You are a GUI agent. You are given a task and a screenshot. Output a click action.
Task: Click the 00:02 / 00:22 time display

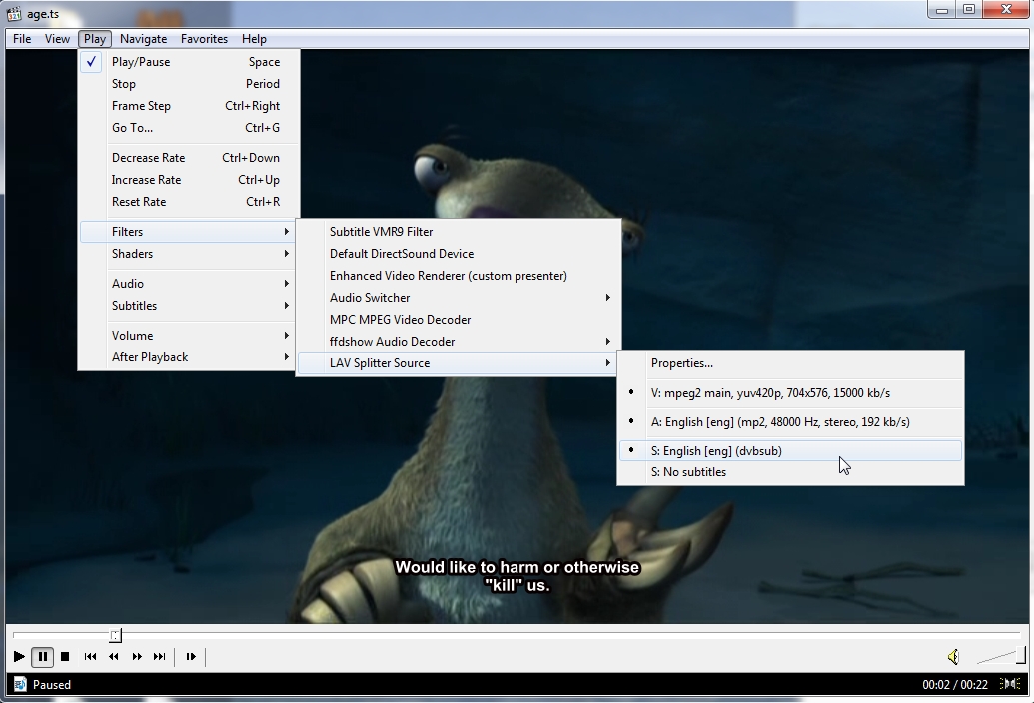955,685
